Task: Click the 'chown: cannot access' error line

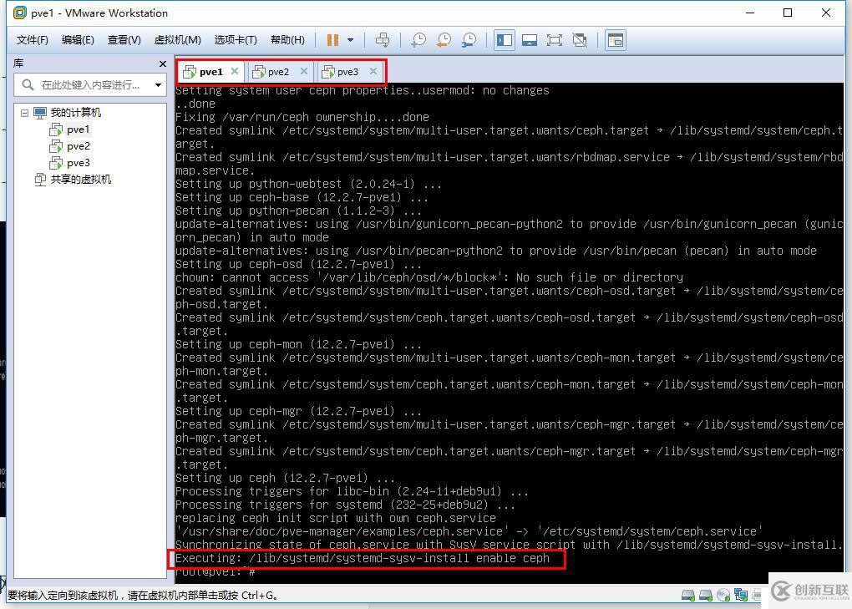Action: coord(429,277)
